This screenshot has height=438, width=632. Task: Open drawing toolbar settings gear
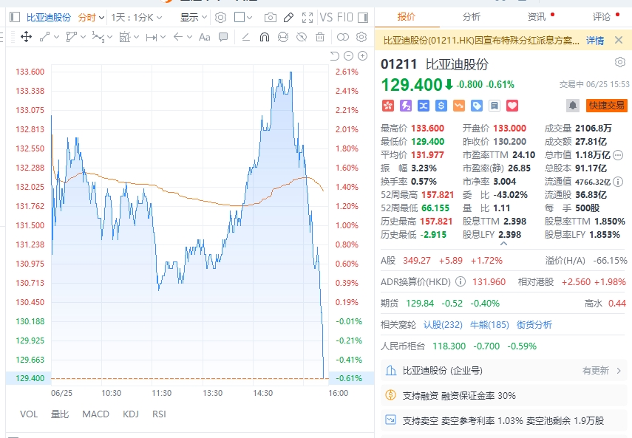click(x=361, y=37)
